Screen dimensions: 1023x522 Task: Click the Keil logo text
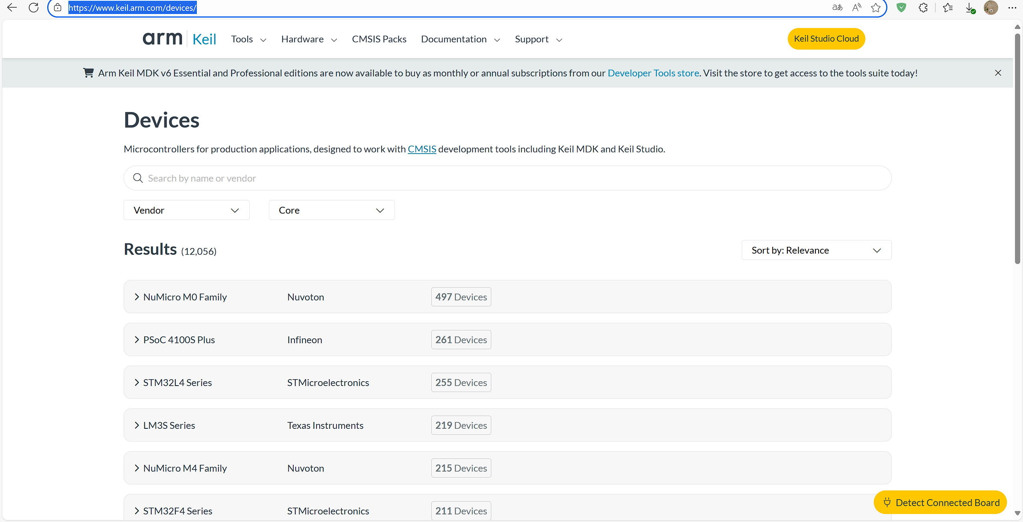[204, 39]
